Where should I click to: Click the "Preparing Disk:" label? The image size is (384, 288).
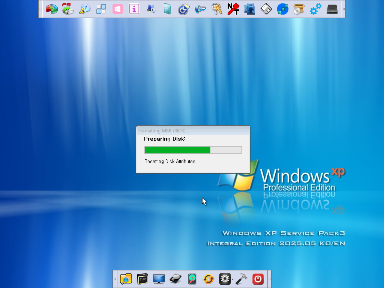[165, 139]
